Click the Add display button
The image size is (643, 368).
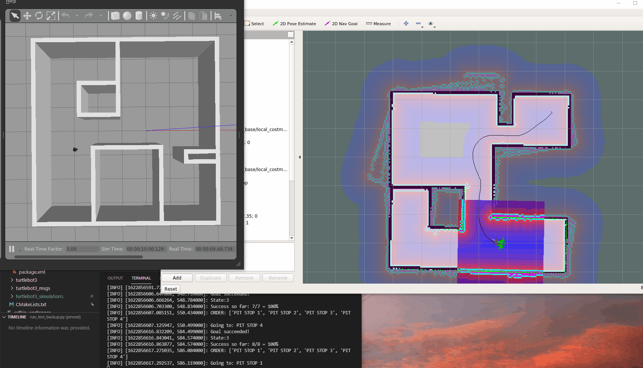pos(177,278)
